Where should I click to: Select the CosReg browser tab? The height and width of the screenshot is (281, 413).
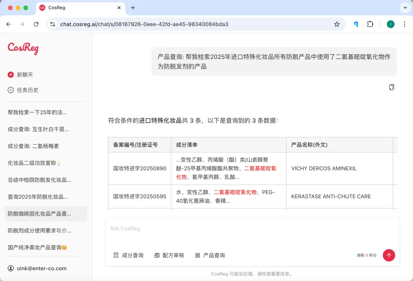(x=80, y=8)
